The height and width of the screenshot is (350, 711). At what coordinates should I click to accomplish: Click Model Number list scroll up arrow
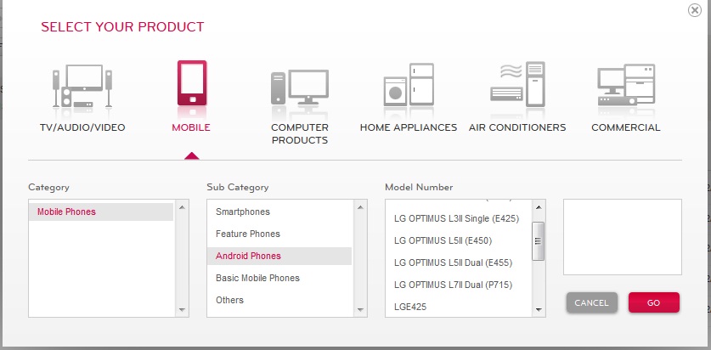tap(539, 207)
